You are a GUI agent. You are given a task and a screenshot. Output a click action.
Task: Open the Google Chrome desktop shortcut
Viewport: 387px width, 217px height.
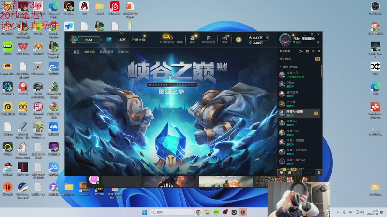pyautogui.click(x=54, y=29)
